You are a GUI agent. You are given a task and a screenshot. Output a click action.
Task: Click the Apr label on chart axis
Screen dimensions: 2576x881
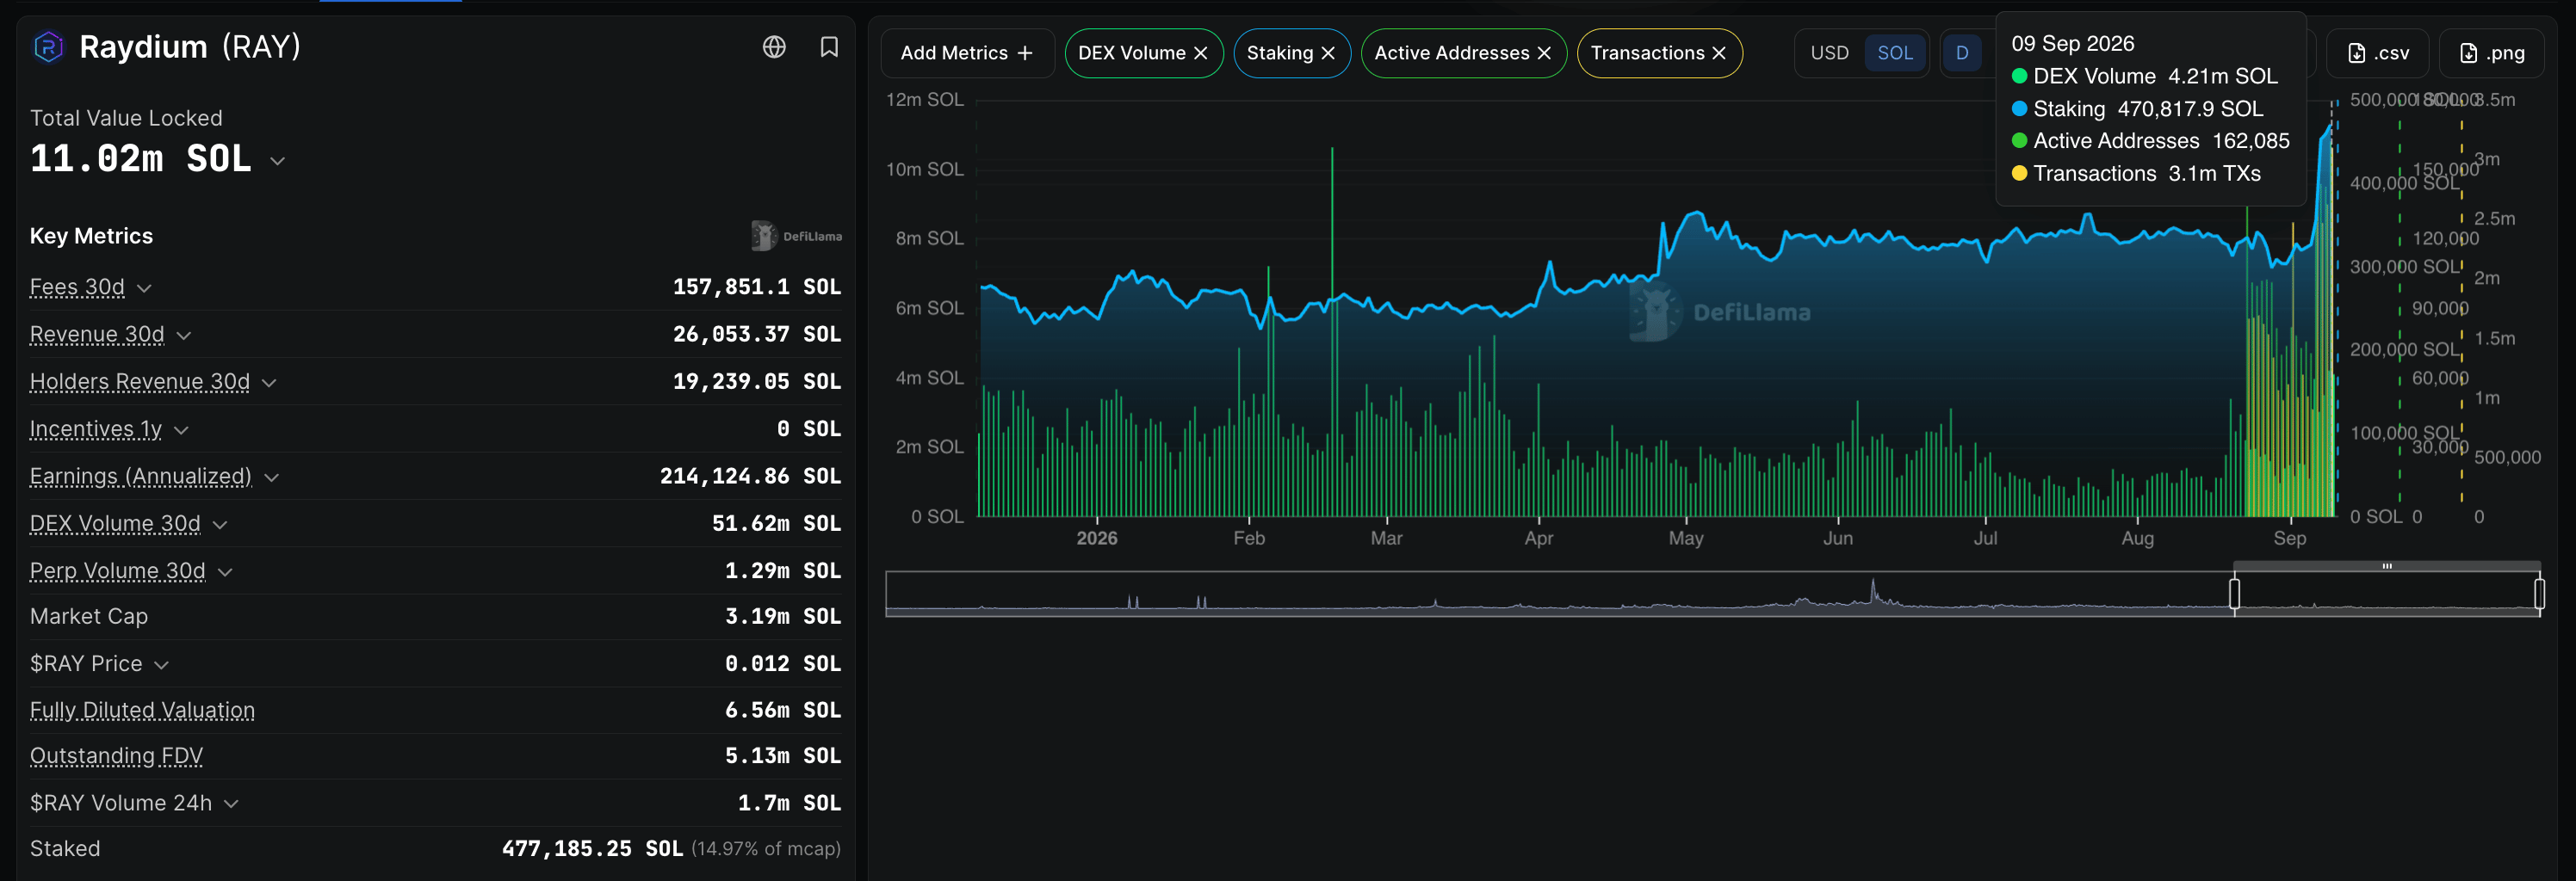click(1539, 539)
